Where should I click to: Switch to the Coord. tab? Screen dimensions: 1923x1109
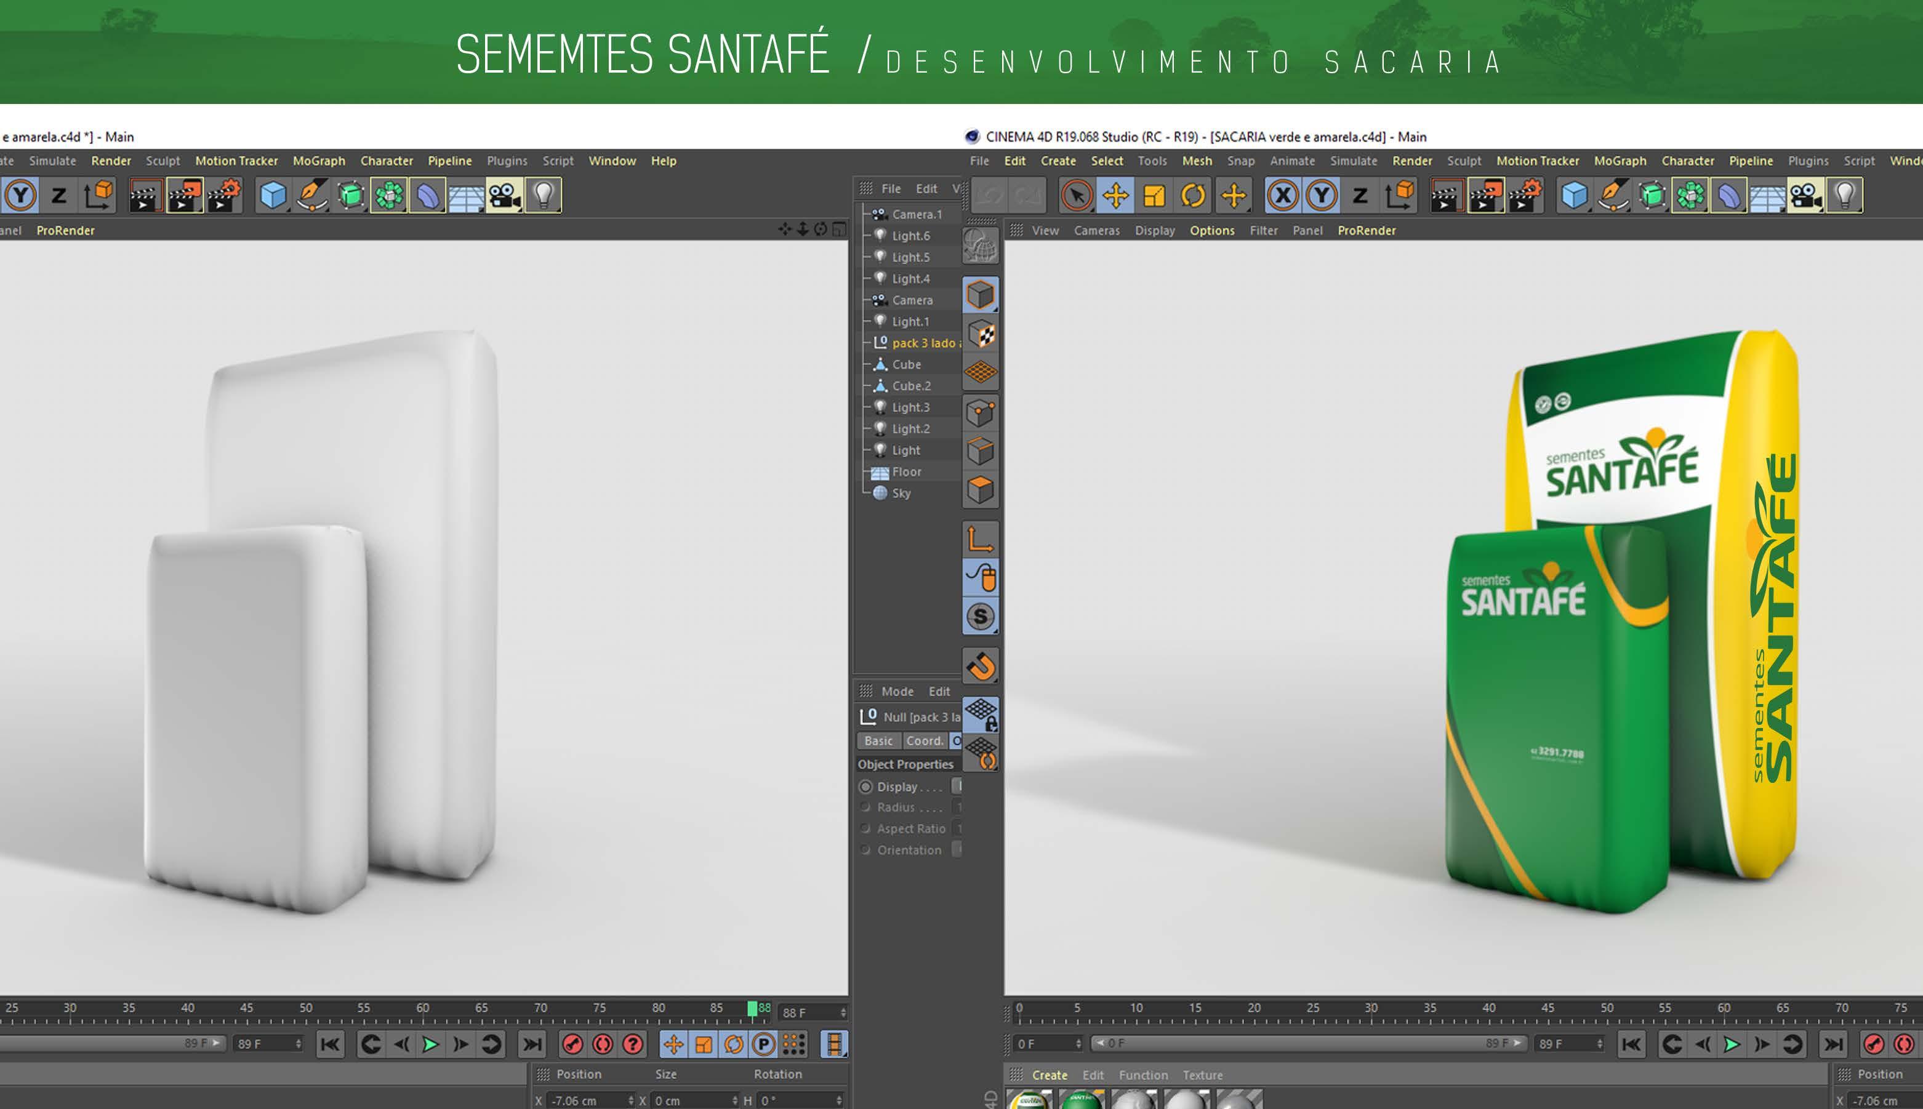pyautogui.click(x=925, y=740)
